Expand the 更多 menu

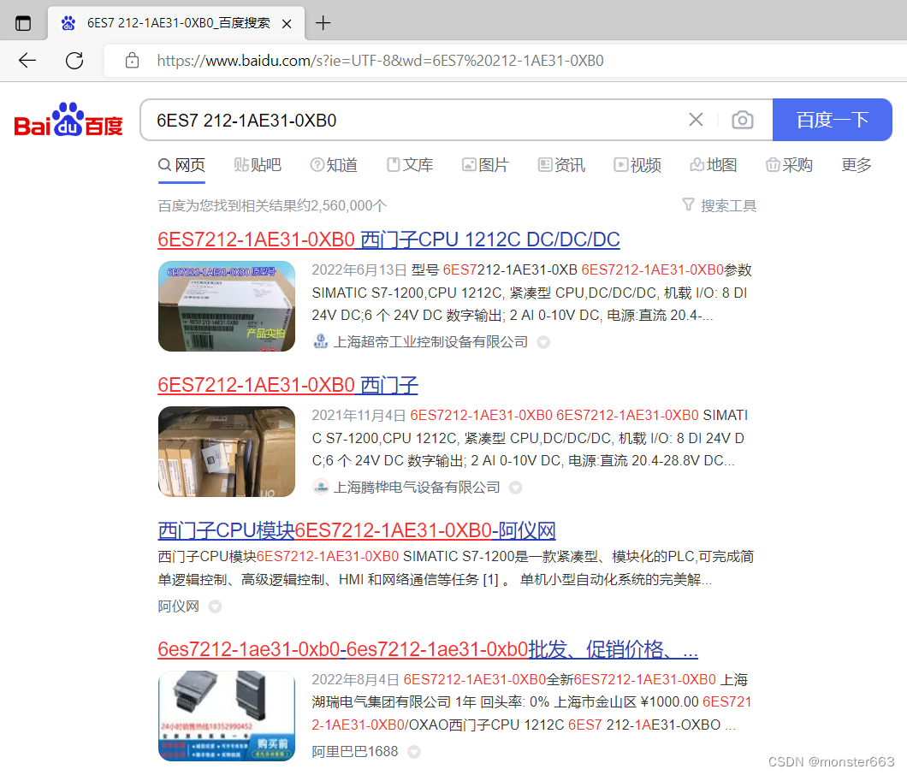click(x=856, y=165)
